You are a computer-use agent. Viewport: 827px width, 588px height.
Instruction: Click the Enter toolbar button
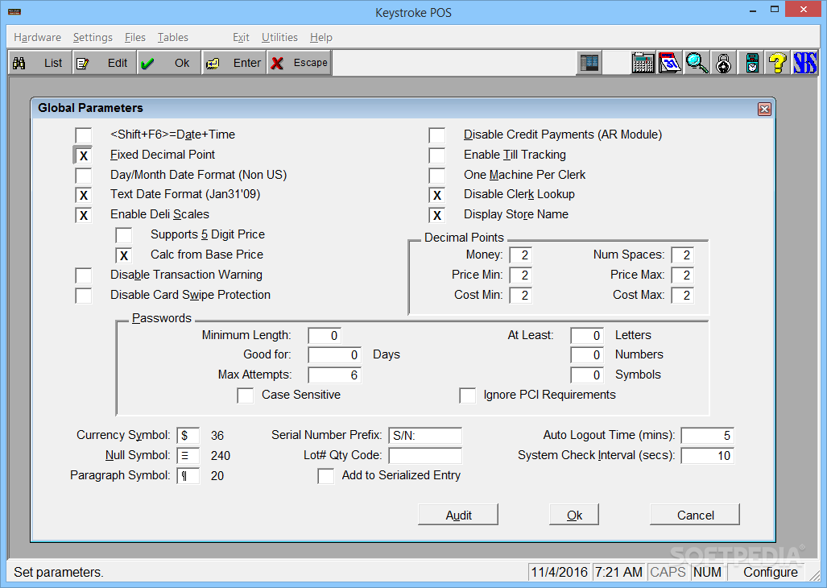(234, 63)
